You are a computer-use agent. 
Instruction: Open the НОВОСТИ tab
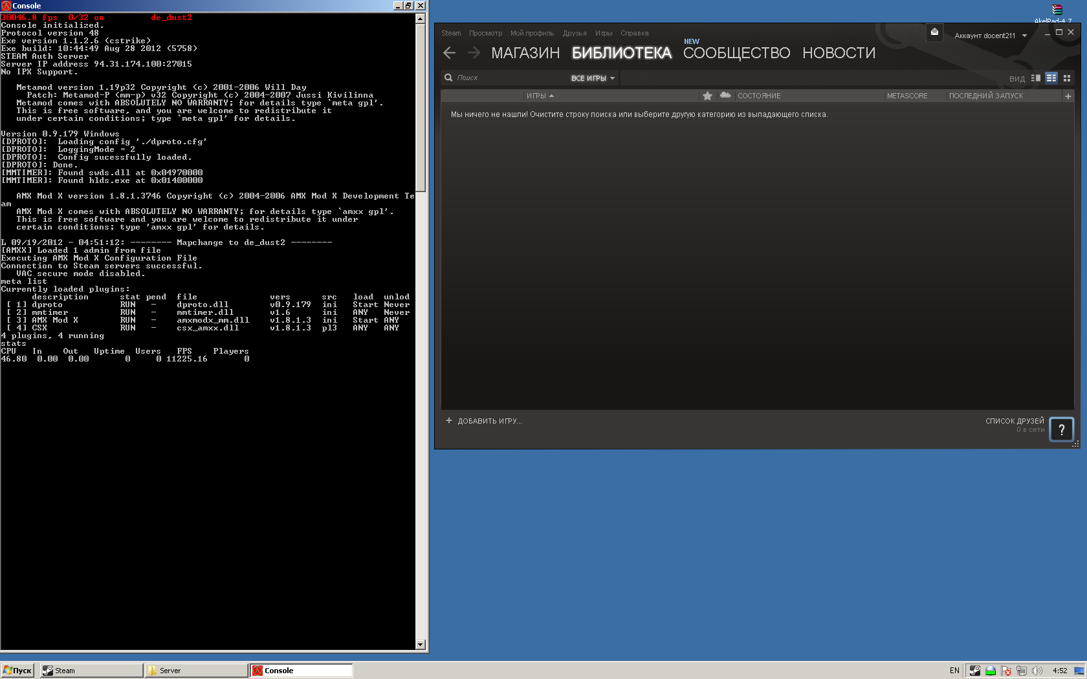tap(839, 53)
